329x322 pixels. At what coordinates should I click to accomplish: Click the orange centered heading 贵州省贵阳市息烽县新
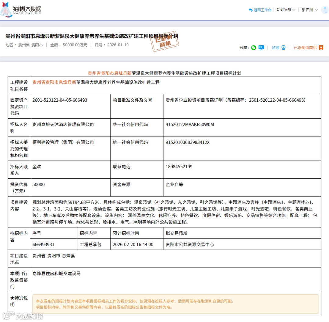110,73
